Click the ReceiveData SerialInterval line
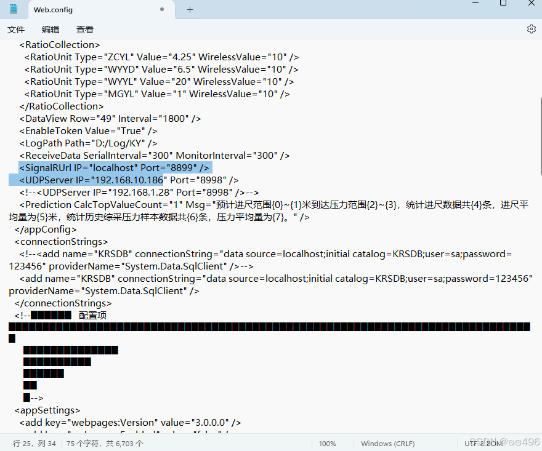Screen dimensions: 542x451 pyautogui.click(x=155, y=156)
